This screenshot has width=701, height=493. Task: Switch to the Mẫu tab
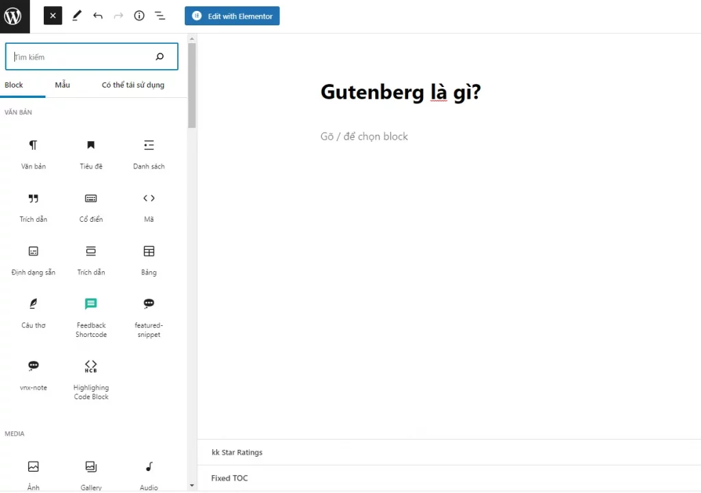(x=62, y=85)
